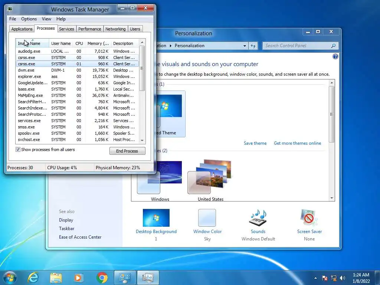The height and width of the screenshot is (285, 380).
Task: Click arrow before Personalization in breadcrumb
Action: [x=170, y=46]
